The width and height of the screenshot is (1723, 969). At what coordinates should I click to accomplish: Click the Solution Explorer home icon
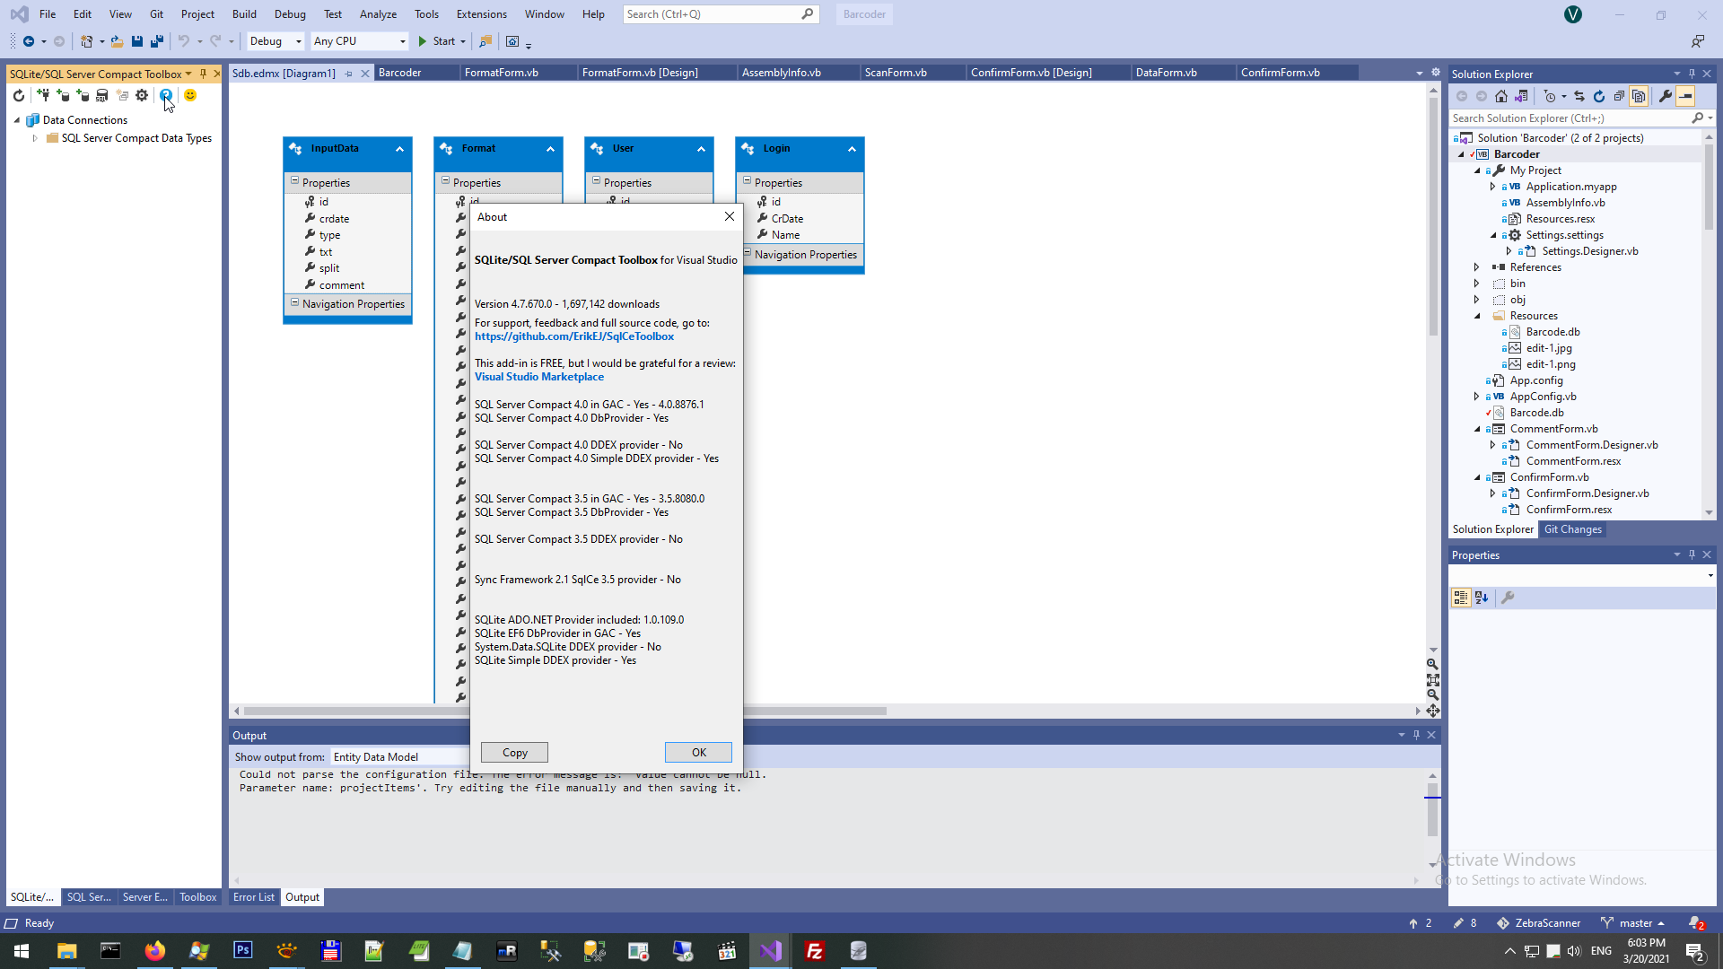click(1501, 96)
